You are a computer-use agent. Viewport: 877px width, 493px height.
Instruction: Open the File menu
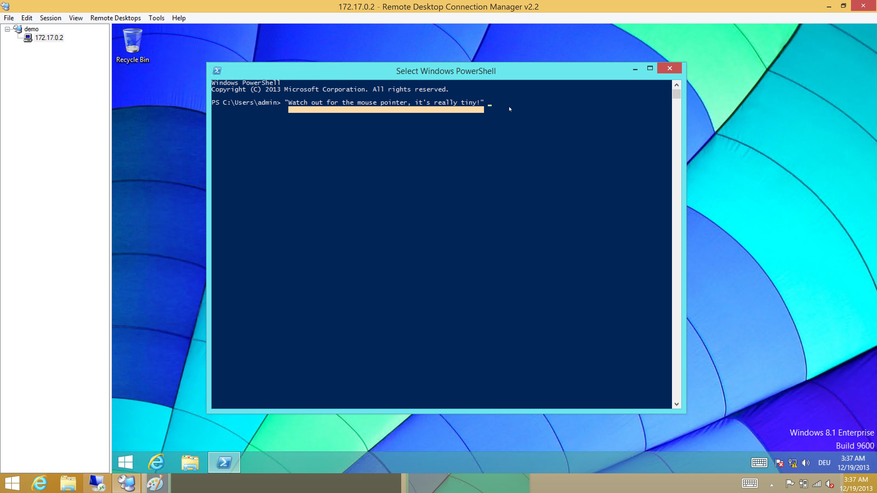(9, 18)
